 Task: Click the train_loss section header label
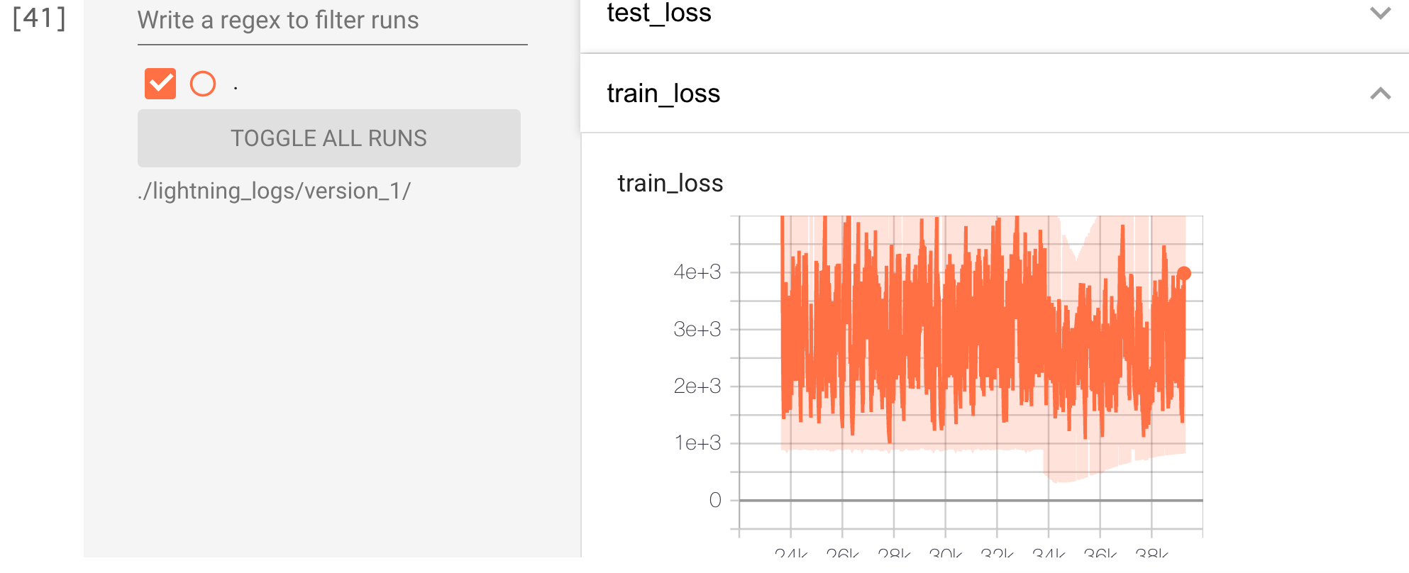(x=663, y=94)
